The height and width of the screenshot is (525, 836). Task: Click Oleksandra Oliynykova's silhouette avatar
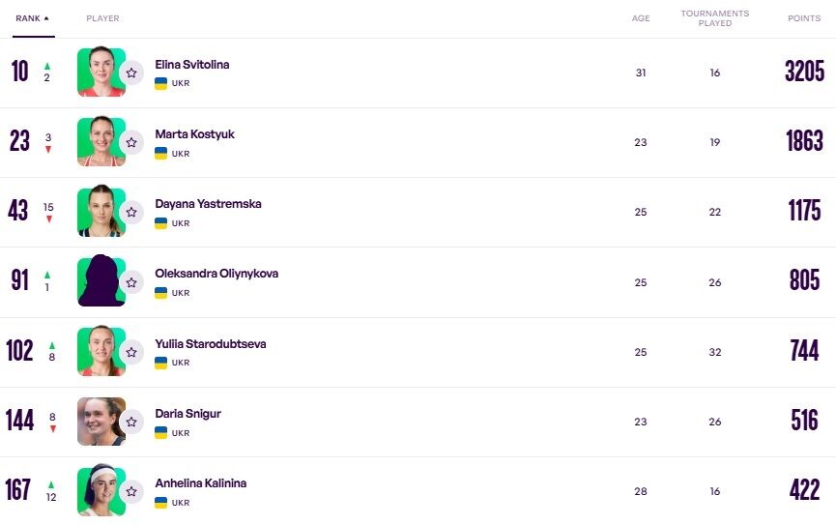tap(101, 281)
